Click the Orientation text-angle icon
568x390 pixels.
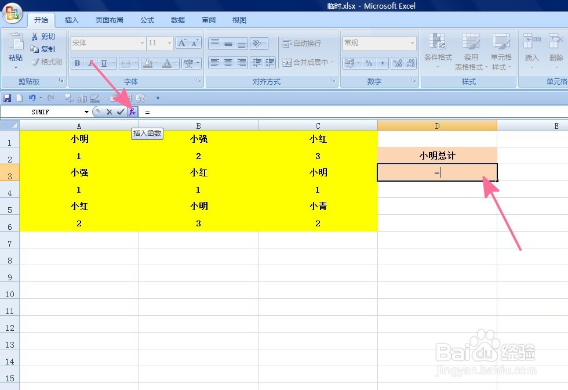(x=257, y=43)
